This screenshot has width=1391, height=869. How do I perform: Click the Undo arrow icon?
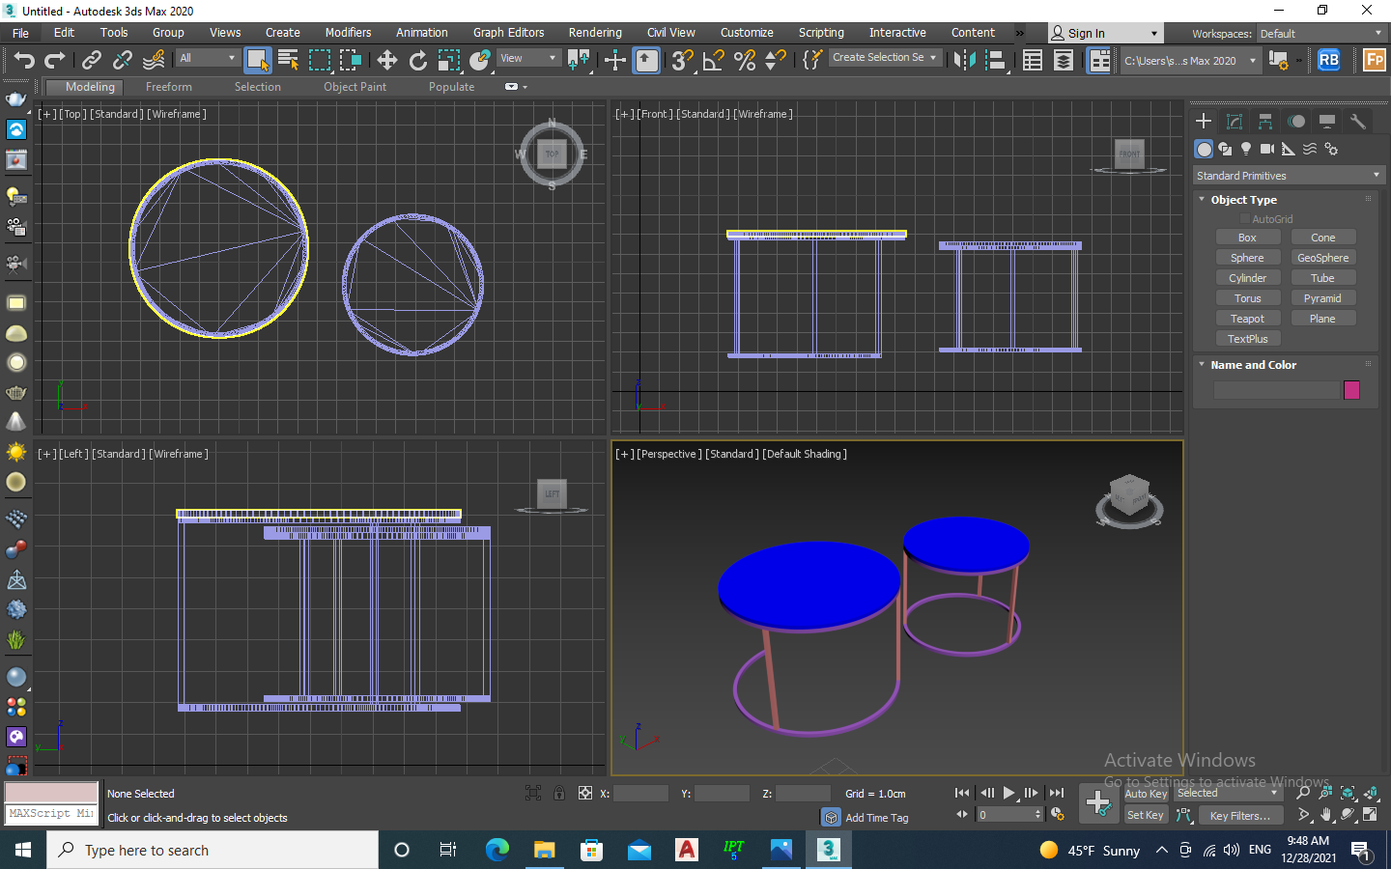(x=24, y=61)
